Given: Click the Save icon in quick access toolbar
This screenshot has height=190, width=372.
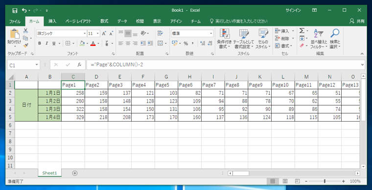Looking at the screenshot, I should (15, 10).
